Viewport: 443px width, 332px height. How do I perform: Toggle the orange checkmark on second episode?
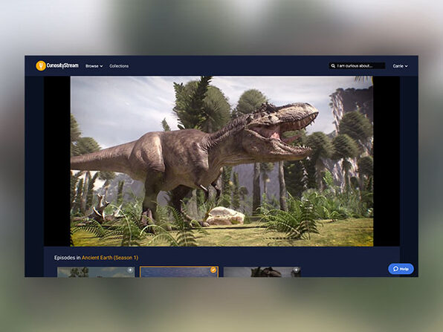coord(213,270)
